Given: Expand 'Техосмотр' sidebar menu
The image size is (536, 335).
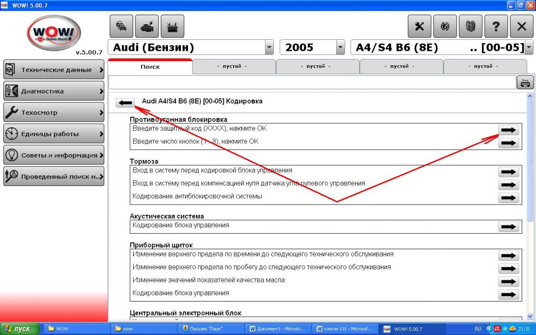Looking at the screenshot, I should click(54, 113).
